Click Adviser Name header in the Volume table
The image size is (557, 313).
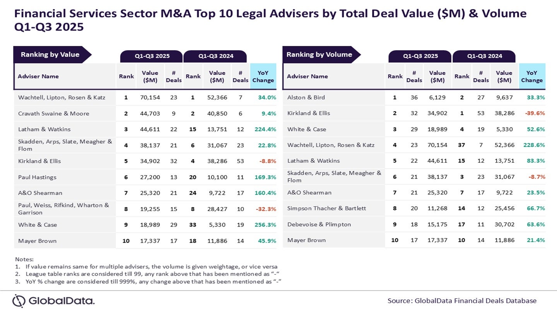[x=308, y=76]
